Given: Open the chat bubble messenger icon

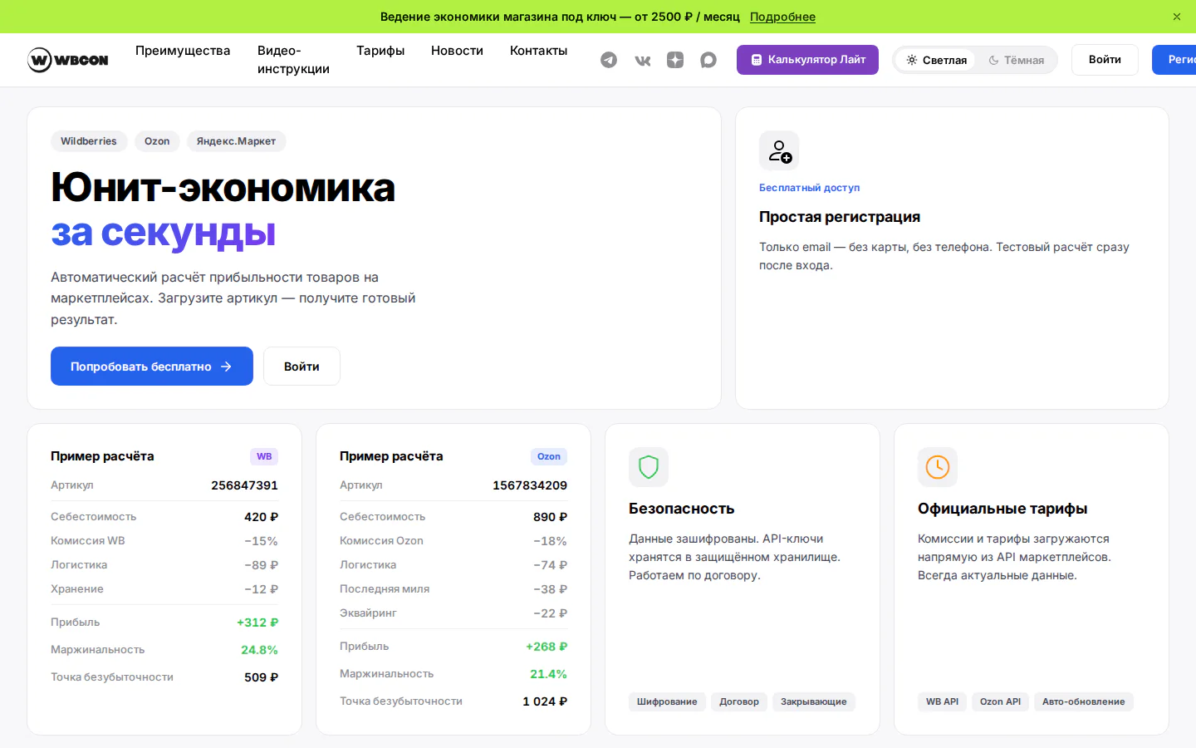Looking at the screenshot, I should point(708,60).
